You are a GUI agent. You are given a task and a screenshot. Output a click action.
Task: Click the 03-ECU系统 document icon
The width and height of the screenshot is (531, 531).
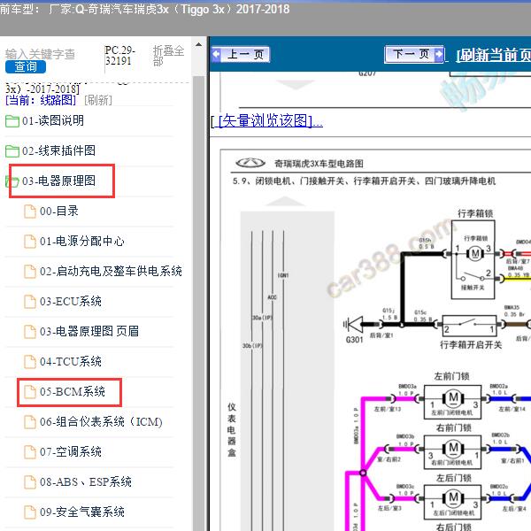[x=30, y=302]
